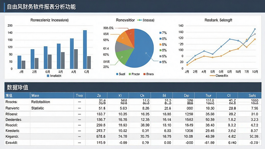Click the blue legend swatch under the bar chart

click(x=48, y=76)
